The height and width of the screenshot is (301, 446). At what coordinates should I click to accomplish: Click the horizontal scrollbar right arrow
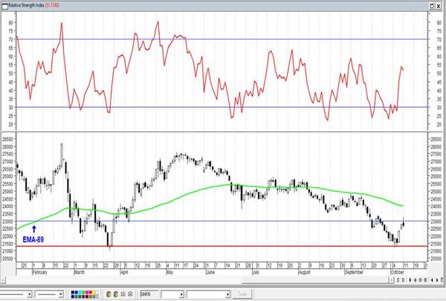pos(392,280)
